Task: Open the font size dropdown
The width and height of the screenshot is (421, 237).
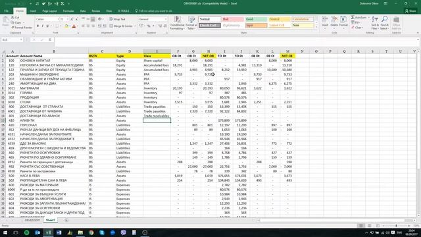Action: pyautogui.click(x=67, y=19)
